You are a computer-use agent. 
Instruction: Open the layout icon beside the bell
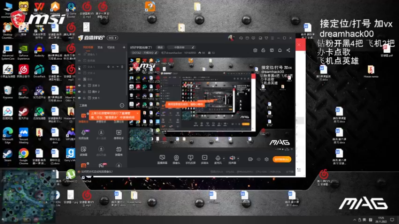click(x=272, y=50)
